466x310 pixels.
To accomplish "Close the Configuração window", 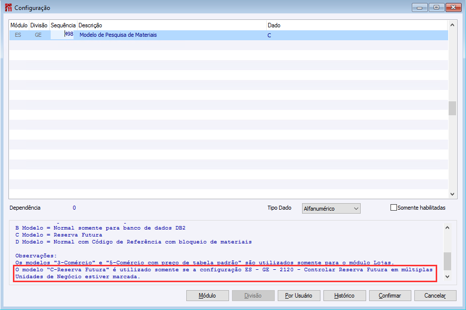I will tap(454, 7).
